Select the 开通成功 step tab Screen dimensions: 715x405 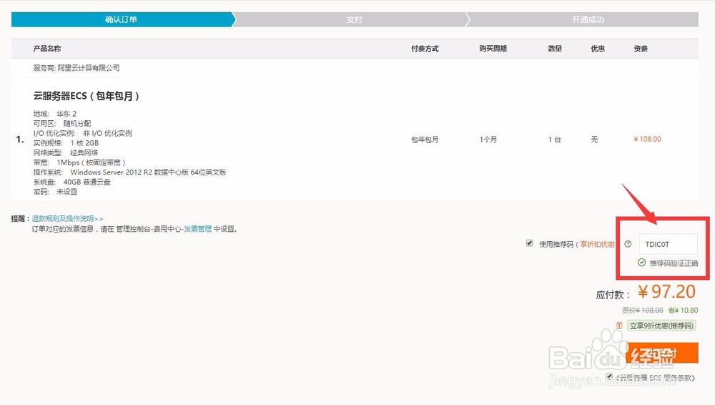pos(588,19)
